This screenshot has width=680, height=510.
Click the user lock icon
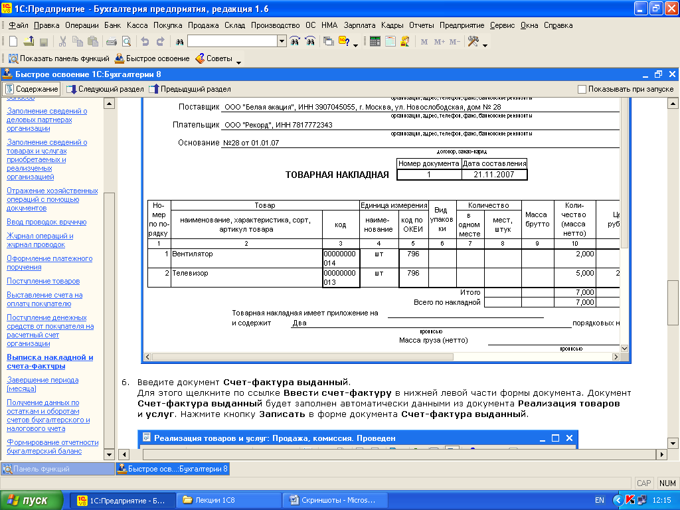[405, 42]
